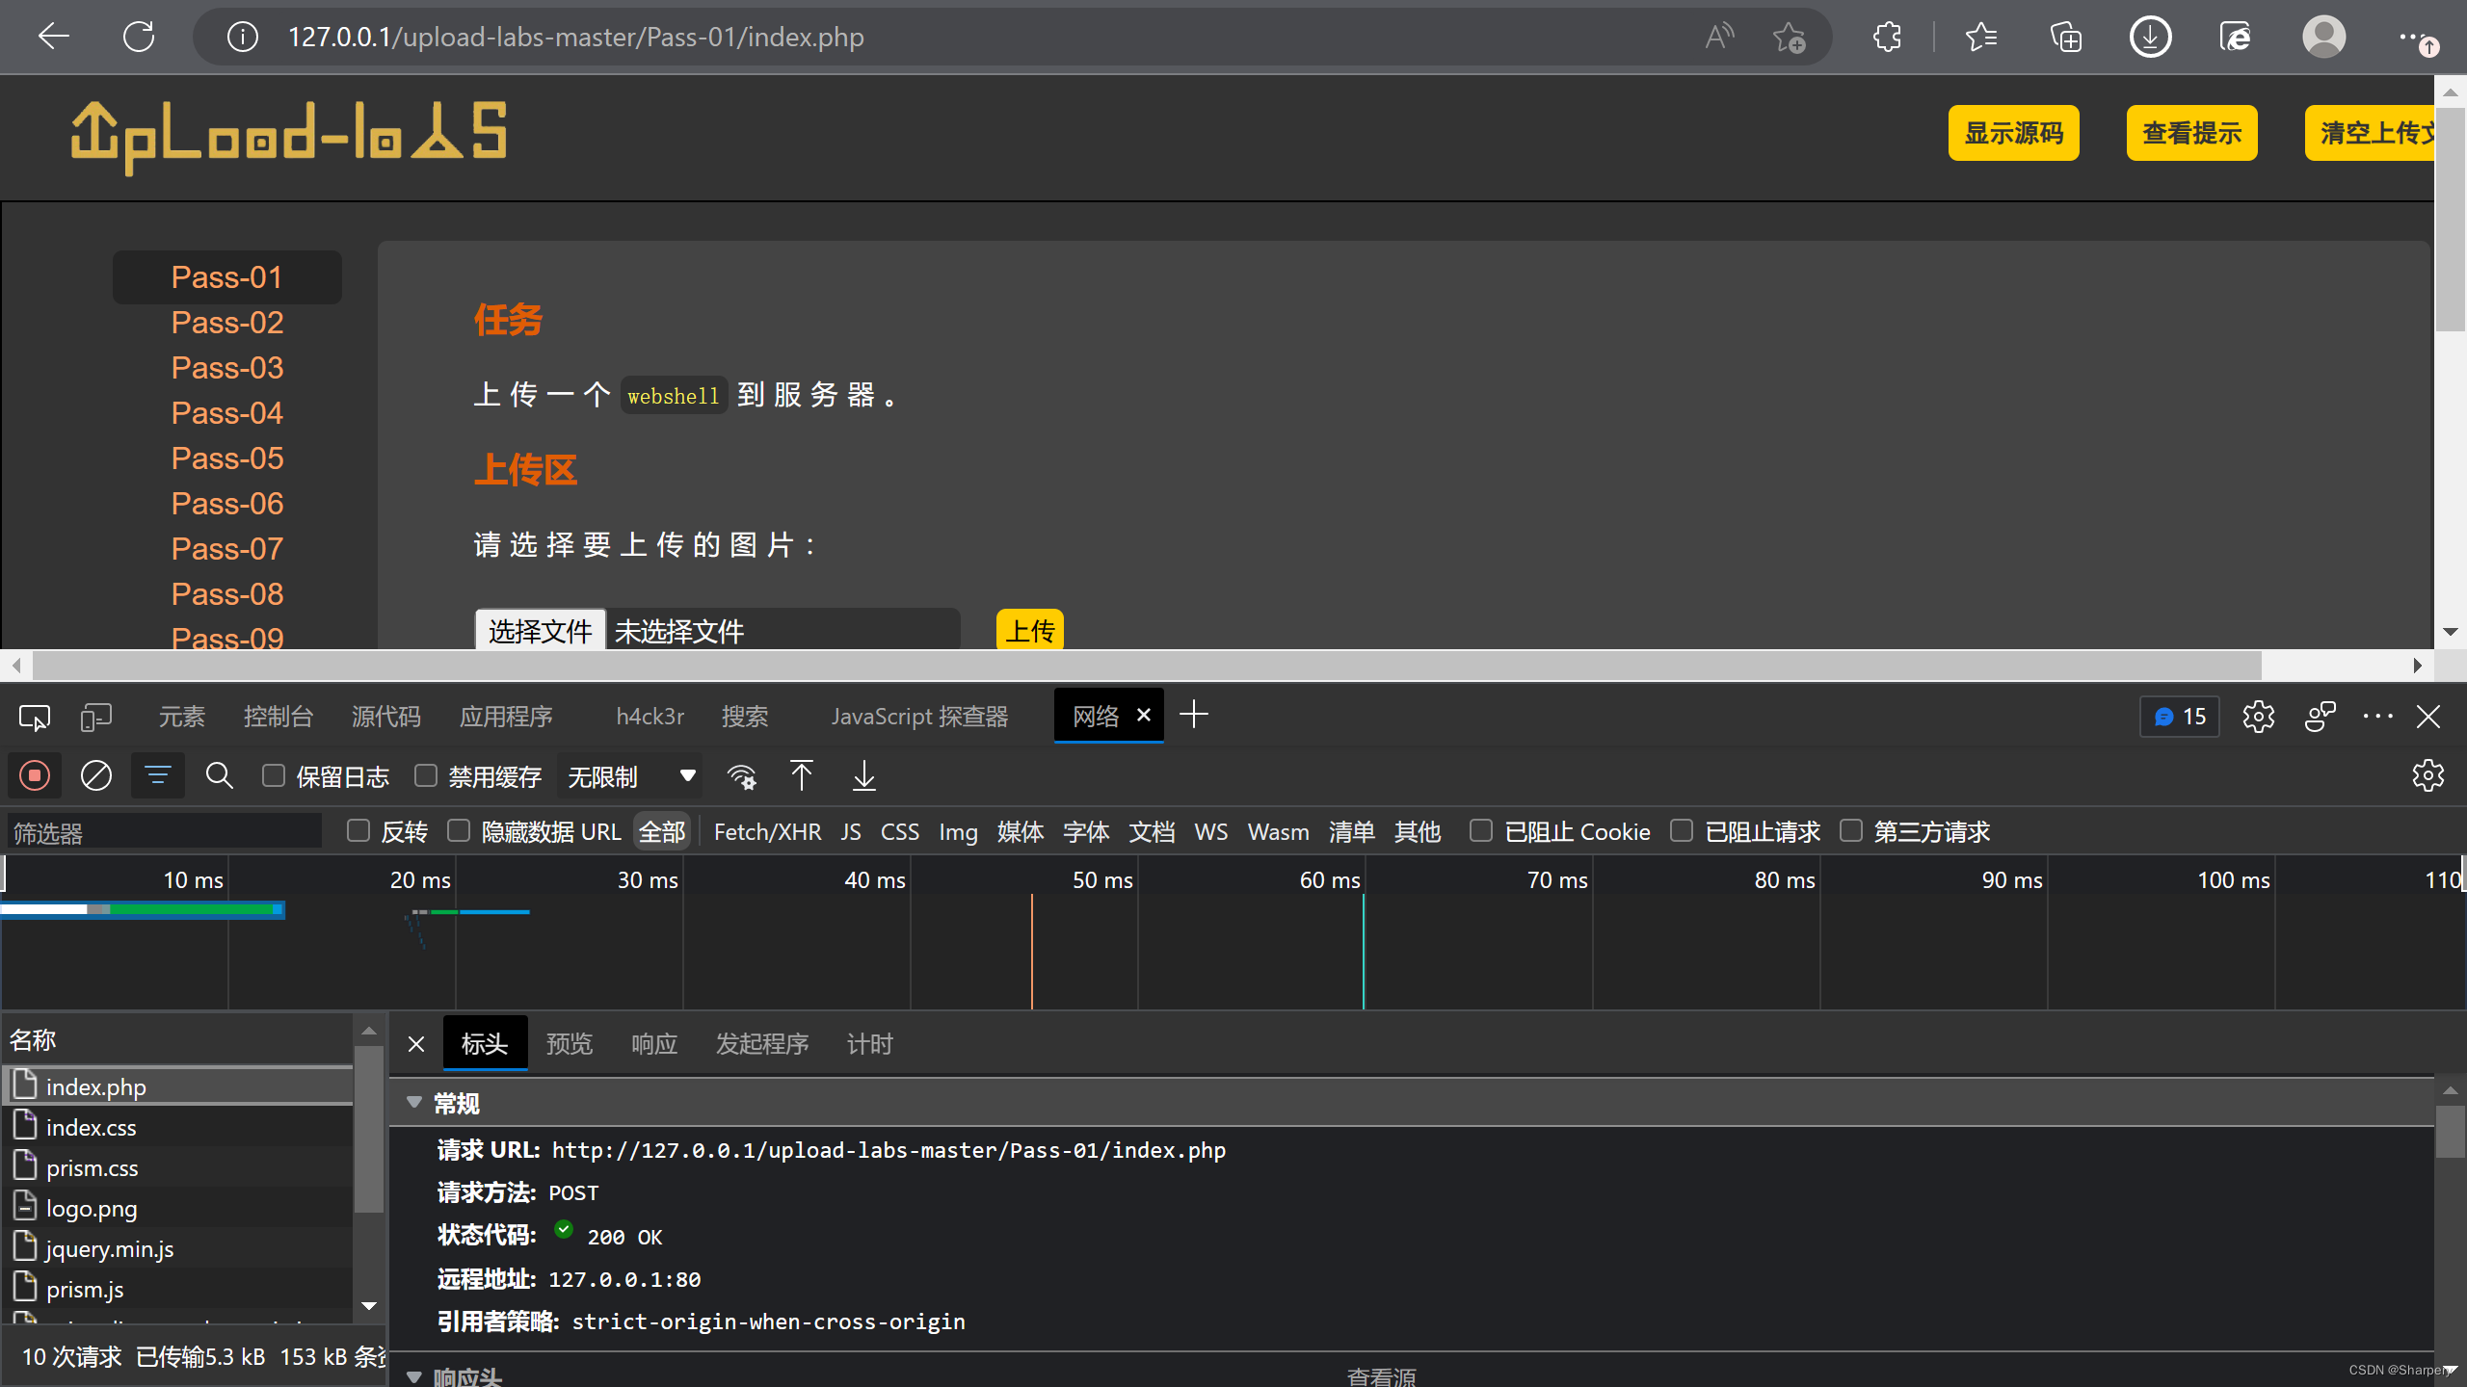This screenshot has width=2467, height=1387.
Task: Search within network requests
Action: click(220, 775)
